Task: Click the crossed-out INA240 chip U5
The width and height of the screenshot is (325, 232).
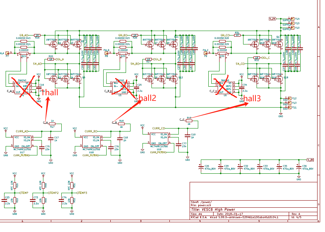Action: click(x=120, y=87)
